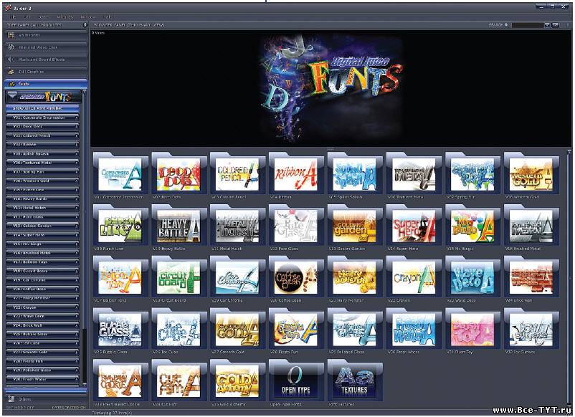The width and height of the screenshot is (575, 417).
Task: Open the Search options arrow next to Search label
Action: tap(506, 25)
